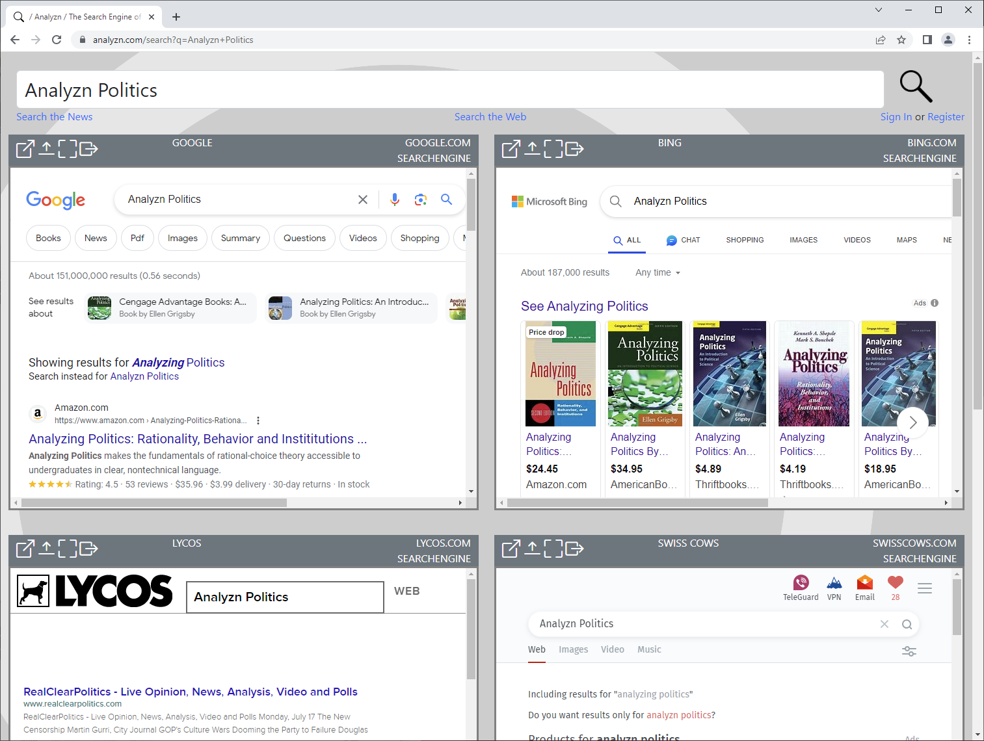Select Google Images filter chip
The height and width of the screenshot is (741, 984).
click(183, 238)
